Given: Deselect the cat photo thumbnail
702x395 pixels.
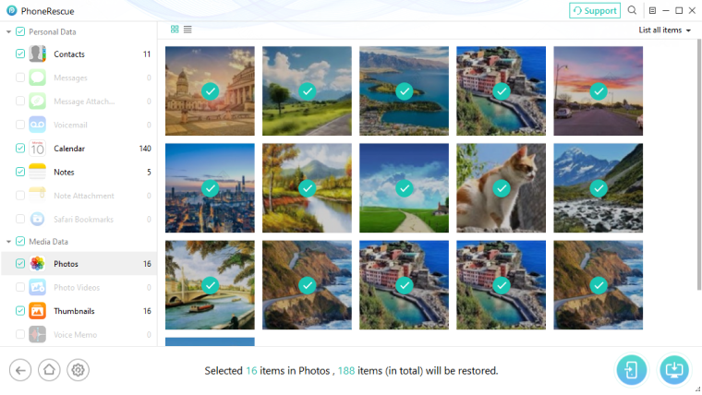Looking at the screenshot, I should (501, 188).
